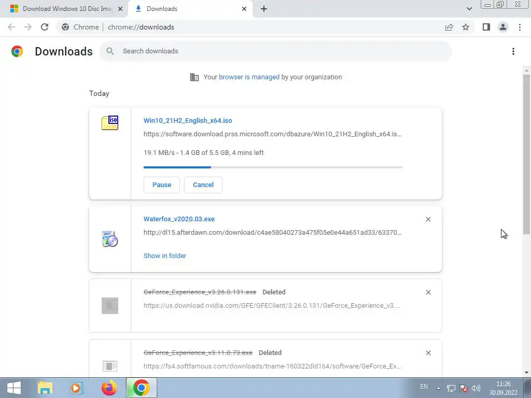Image resolution: width=531 pixels, height=398 pixels.
Task: Click the Win10 ISO source URL
Action: click(x=273, y=134)
